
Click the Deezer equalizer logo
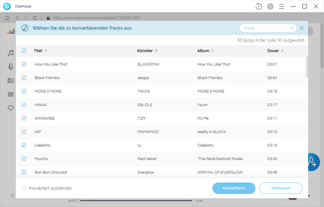point(12,32)
